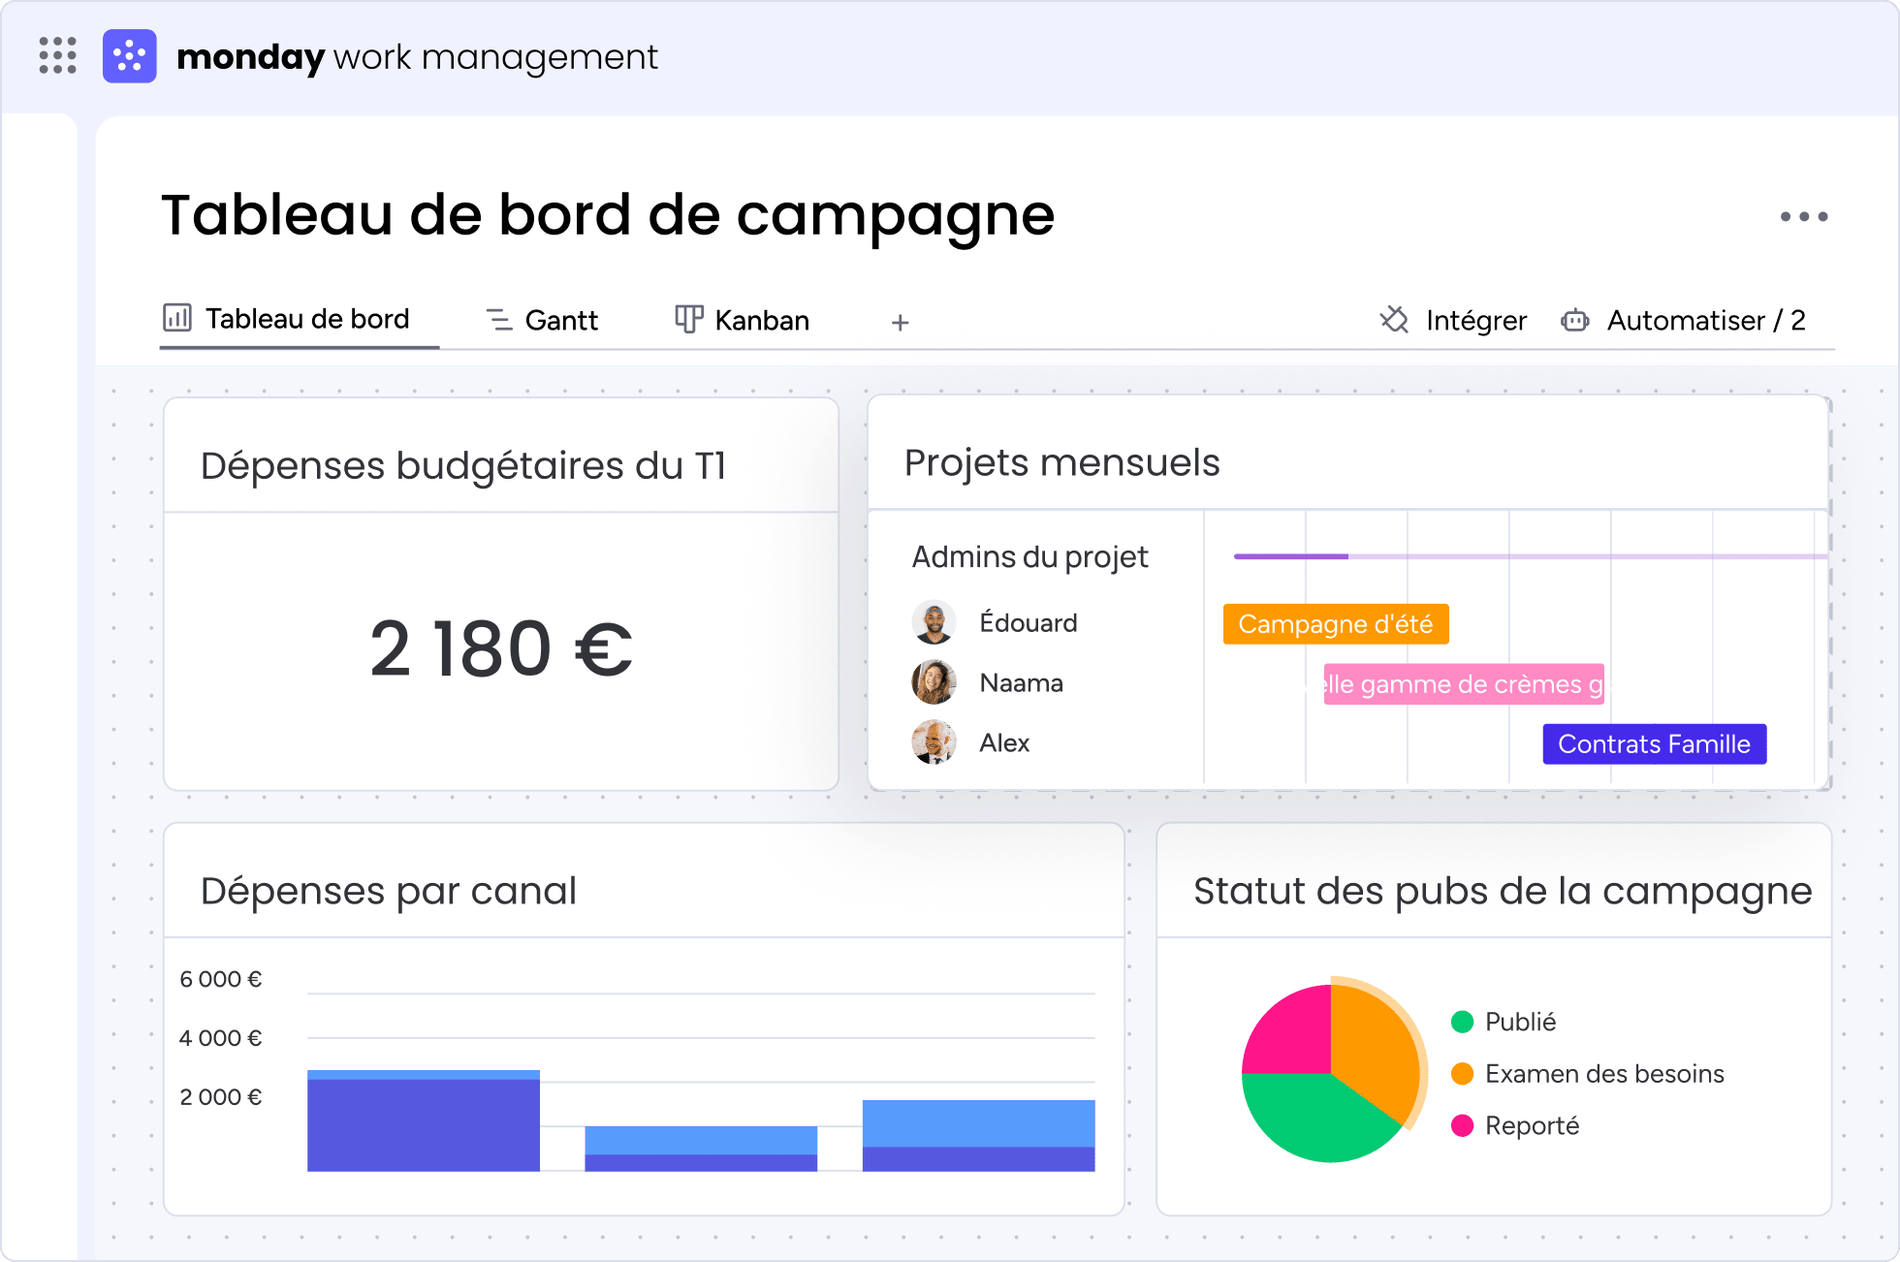Select the Contrats Famille timeline bar

[x=1655, y=744]
